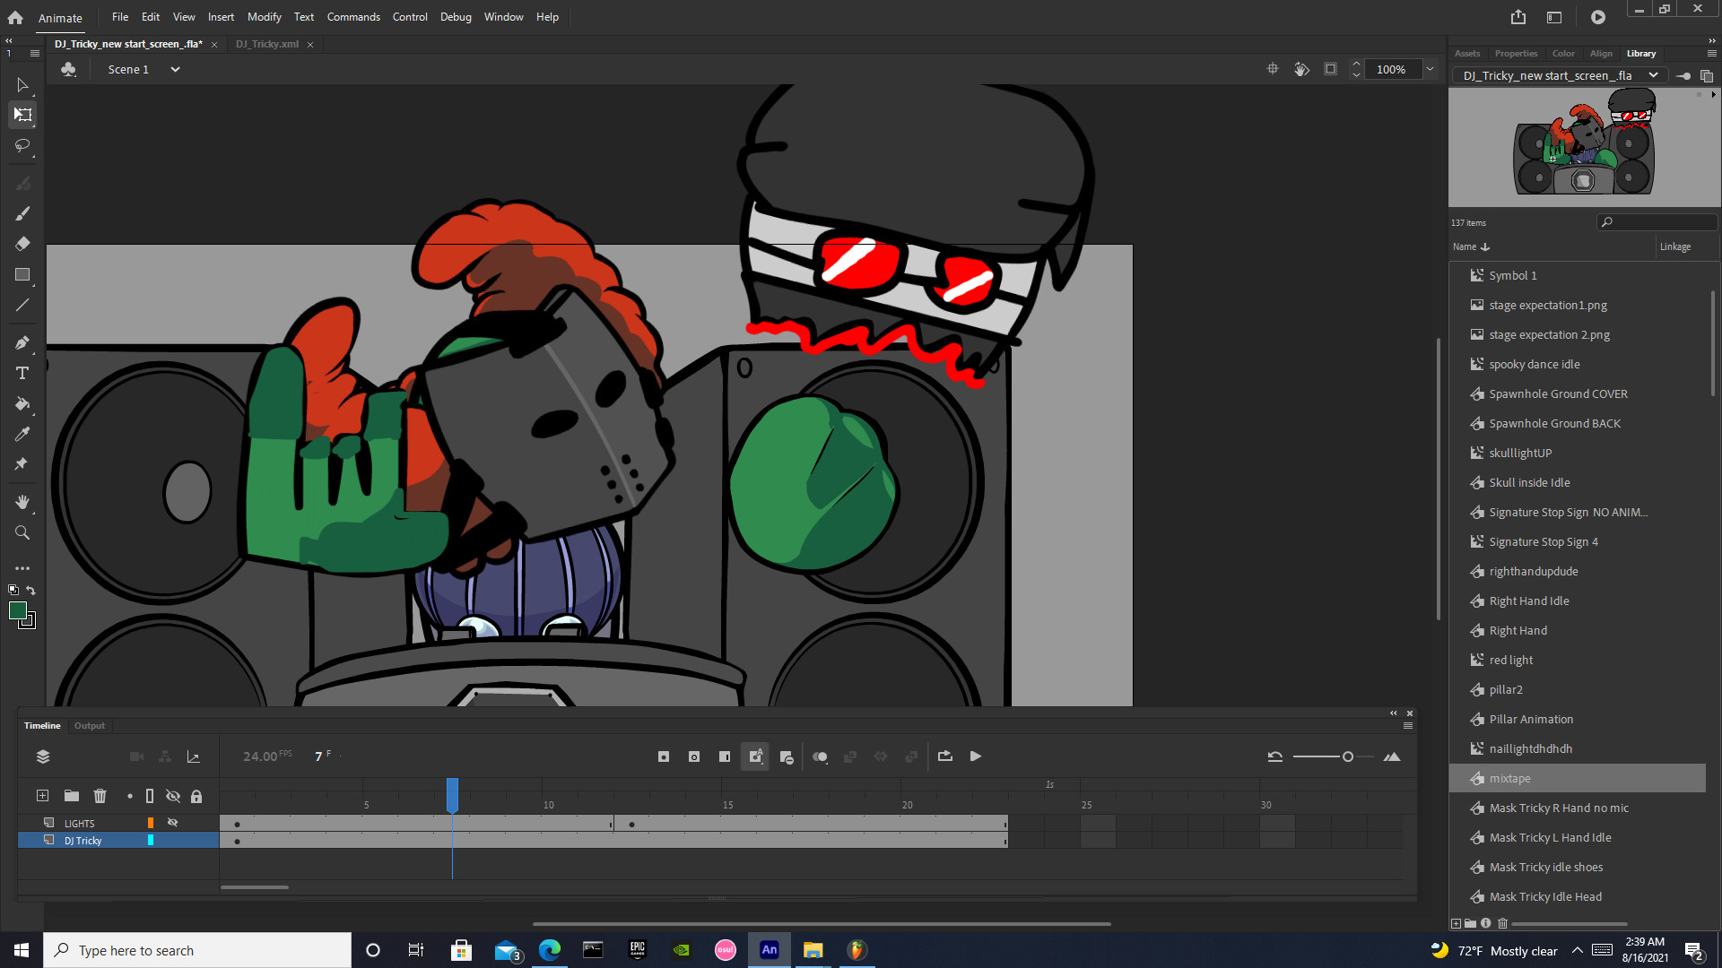
Task: Switch to the Properties panel tab
Action: (1516, 54)
